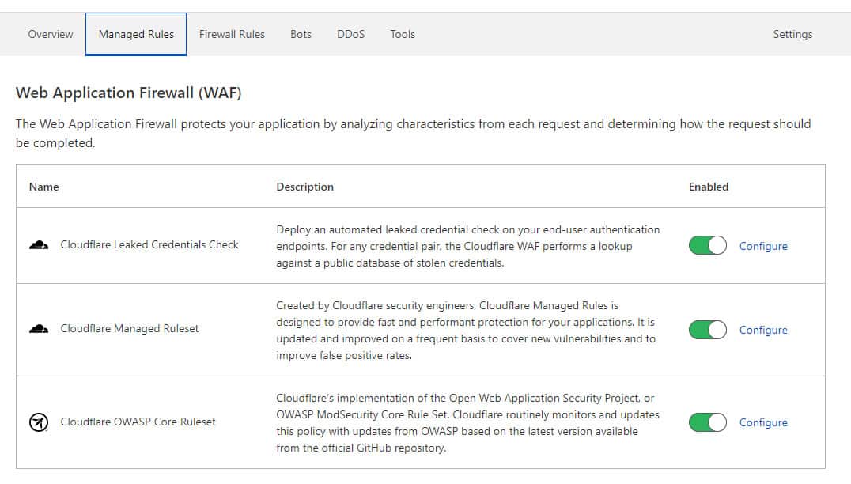Open the Overview tab

51,34
